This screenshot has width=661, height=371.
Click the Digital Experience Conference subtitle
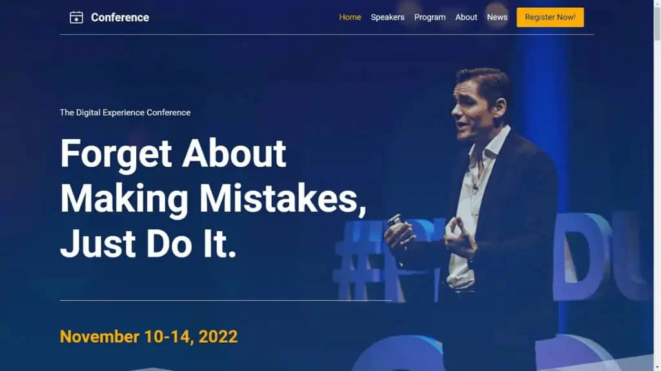coord(125,112)
